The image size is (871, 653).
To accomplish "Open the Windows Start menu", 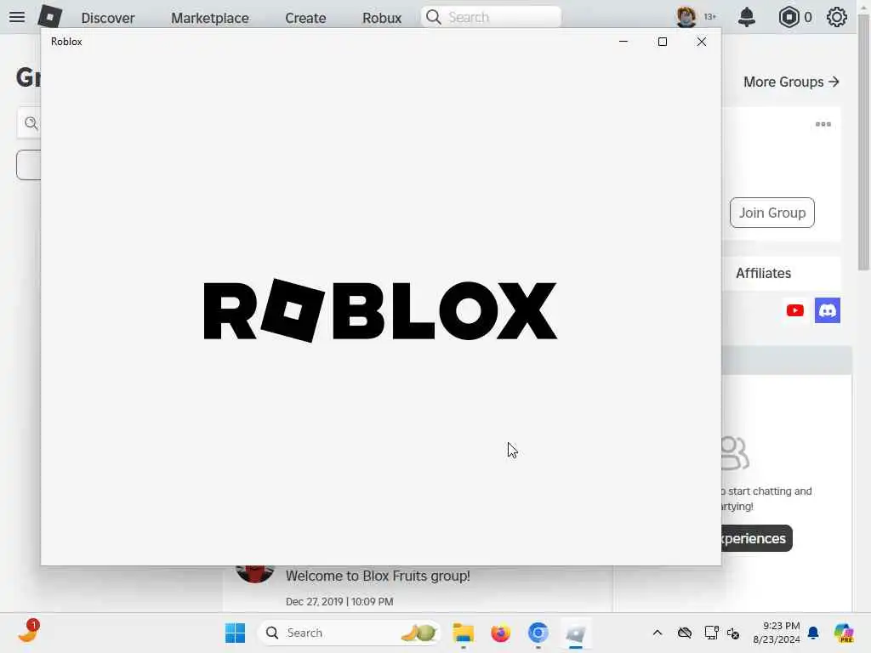I will pyautogui.click(x=235, y=633).
